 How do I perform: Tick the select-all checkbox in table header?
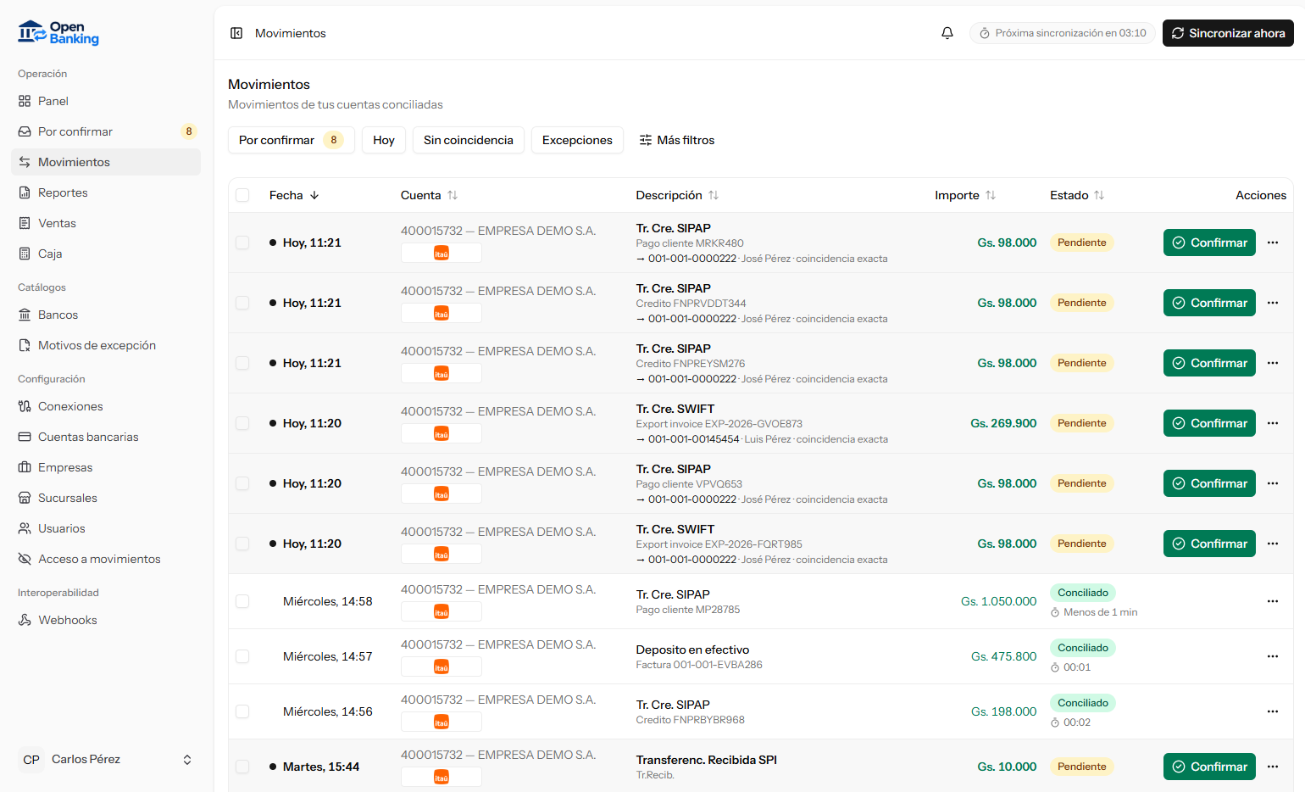coord(242,195)
